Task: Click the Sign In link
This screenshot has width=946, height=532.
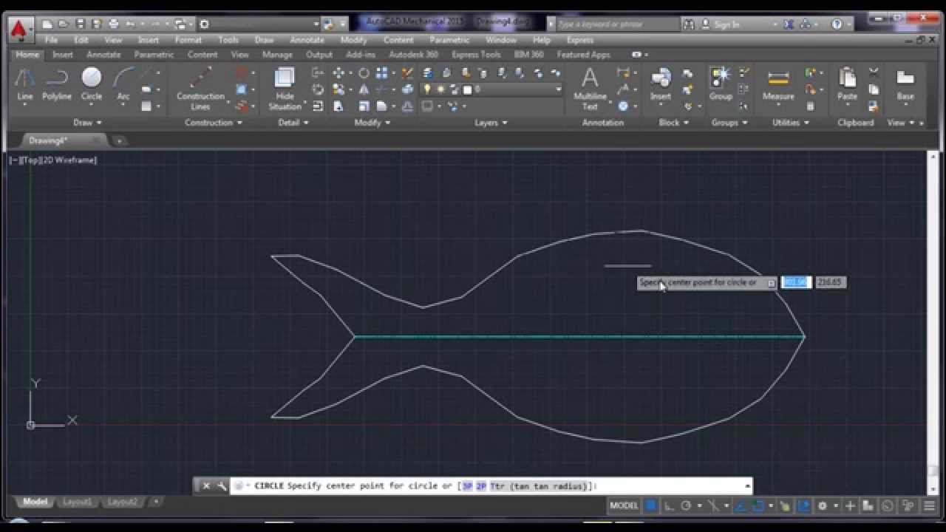Action: pos(725,24)
